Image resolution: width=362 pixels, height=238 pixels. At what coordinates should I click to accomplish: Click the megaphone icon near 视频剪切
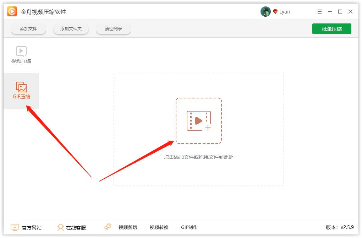click(108, 226)
